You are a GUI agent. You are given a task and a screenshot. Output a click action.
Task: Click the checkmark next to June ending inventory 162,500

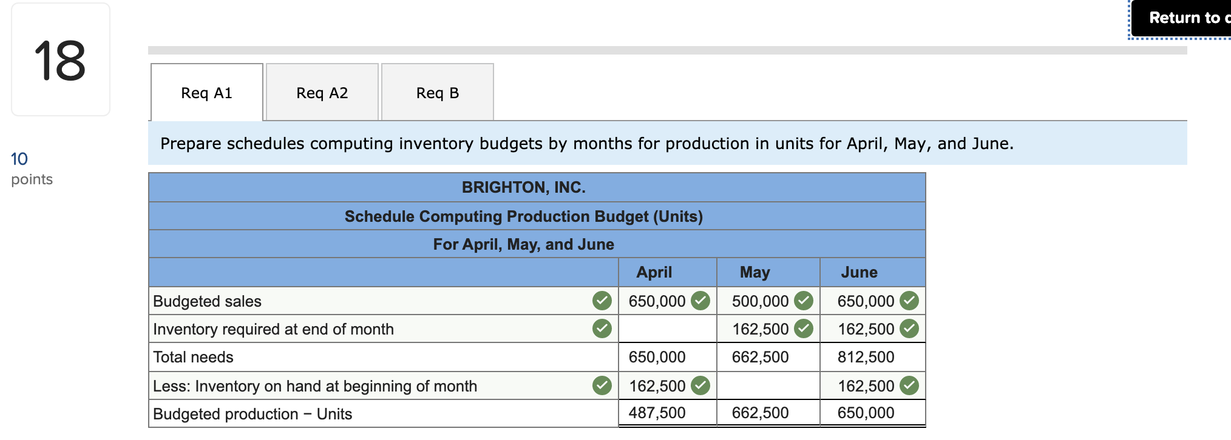click(909, 328)
